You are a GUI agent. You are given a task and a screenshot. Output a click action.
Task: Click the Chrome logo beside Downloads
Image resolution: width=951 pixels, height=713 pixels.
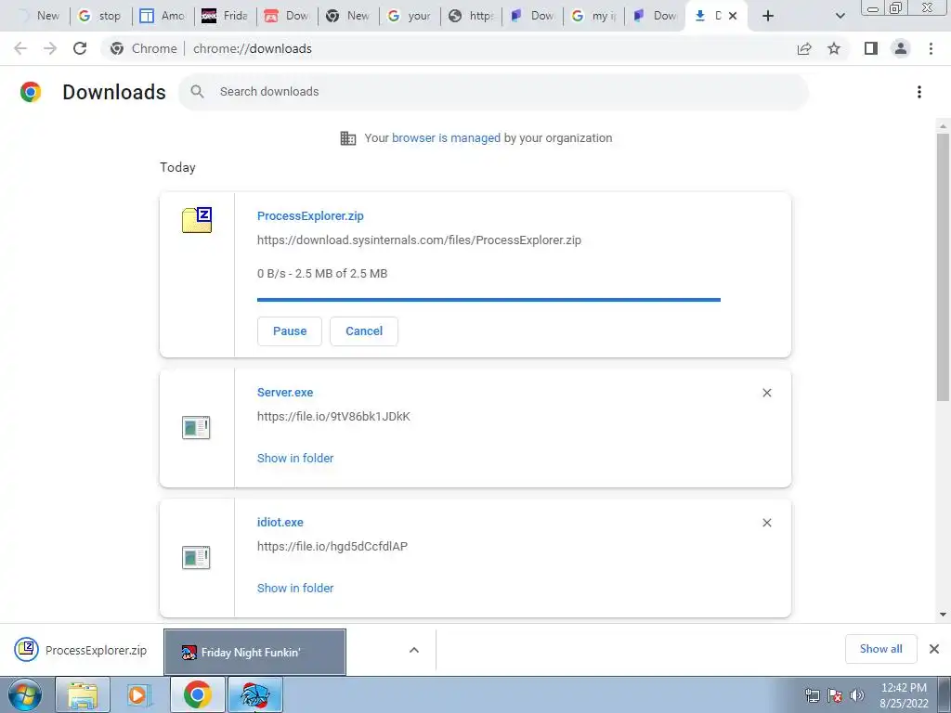[31, 92]
